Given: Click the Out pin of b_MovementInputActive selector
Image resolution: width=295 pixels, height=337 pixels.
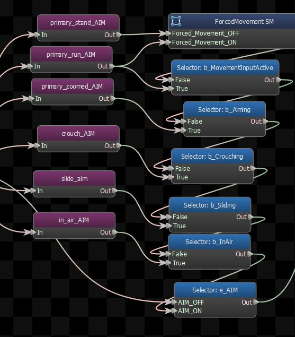Looking at the screenshot, I should point(279,80).
